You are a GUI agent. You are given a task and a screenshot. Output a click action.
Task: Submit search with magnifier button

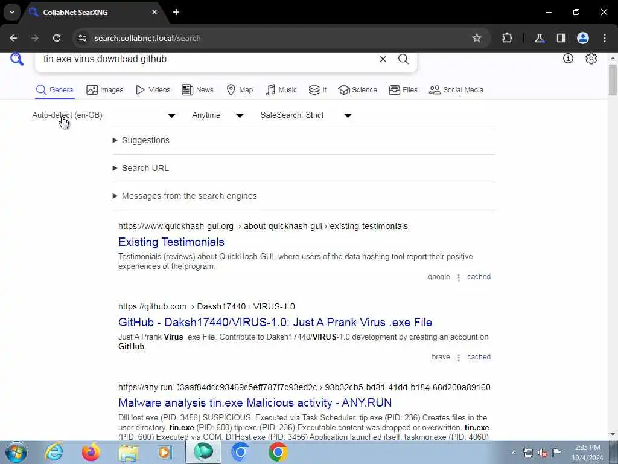[403, 59]
